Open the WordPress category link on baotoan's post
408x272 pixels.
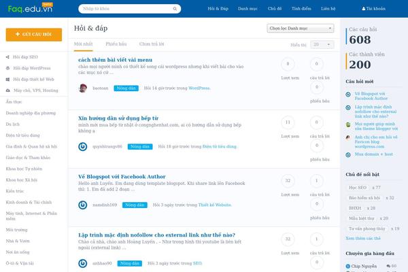199,88
